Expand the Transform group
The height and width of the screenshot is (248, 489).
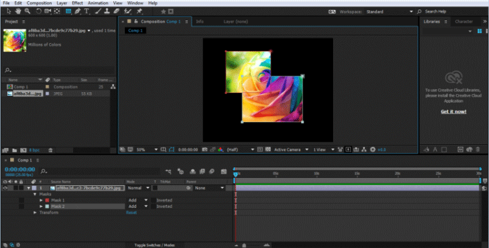coord(35,212)
